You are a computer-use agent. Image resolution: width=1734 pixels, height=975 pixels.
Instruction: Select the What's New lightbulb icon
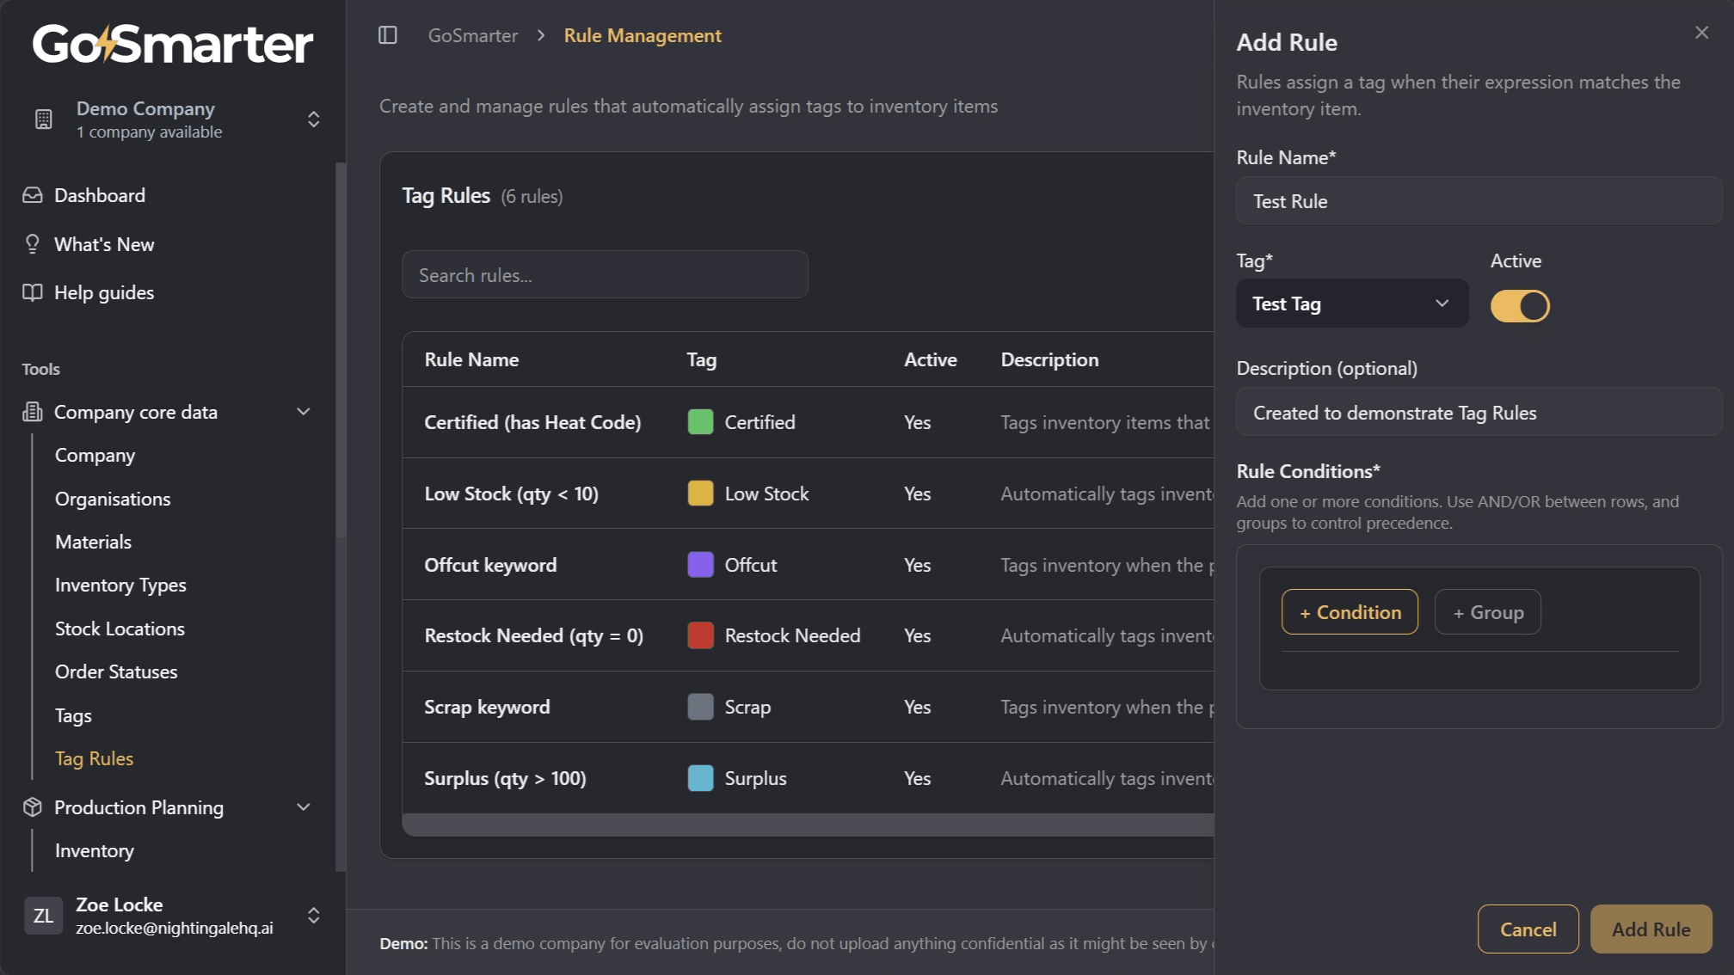tap(31, 243)
